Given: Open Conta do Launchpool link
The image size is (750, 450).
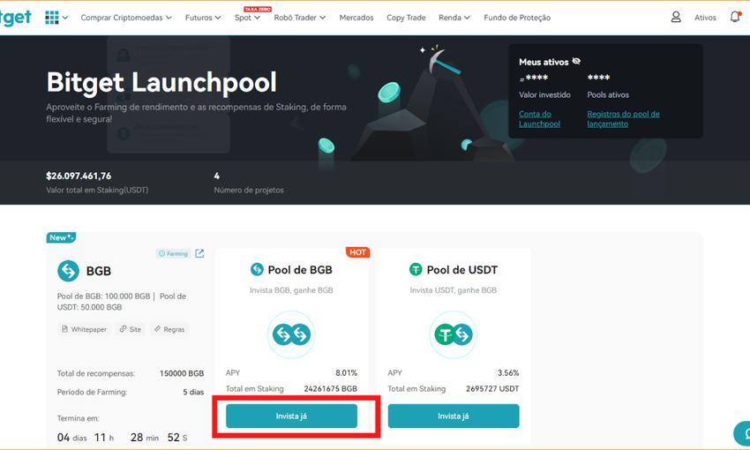Looking at the screenshot, I should click(x=539, y=118).
